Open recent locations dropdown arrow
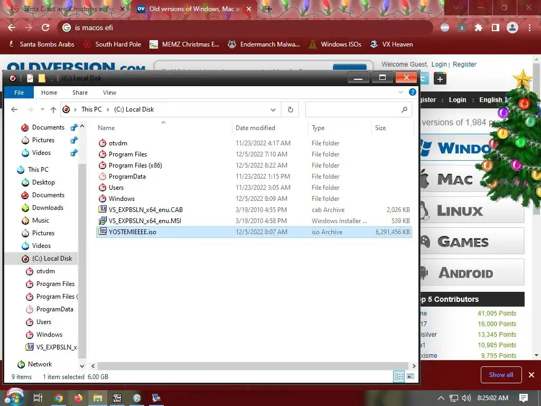 42,109
